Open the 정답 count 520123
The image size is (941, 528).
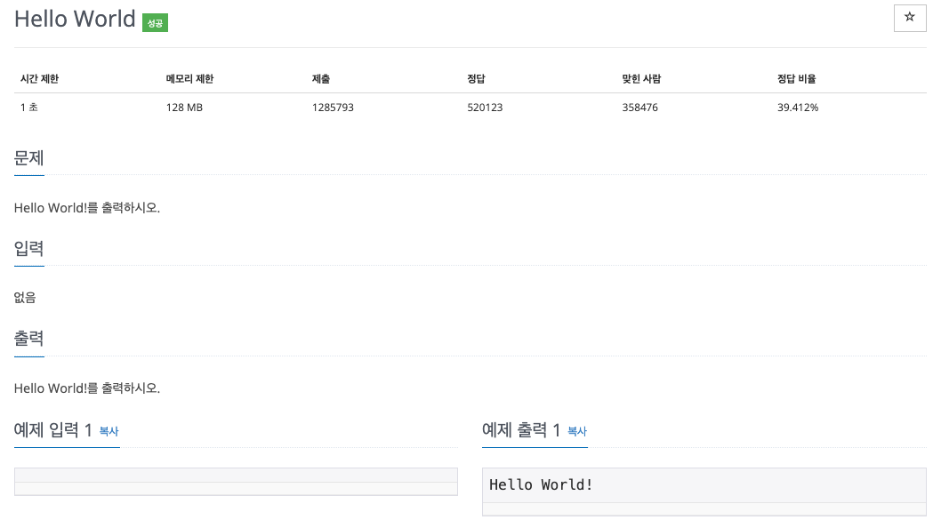[x=485, y=107]
